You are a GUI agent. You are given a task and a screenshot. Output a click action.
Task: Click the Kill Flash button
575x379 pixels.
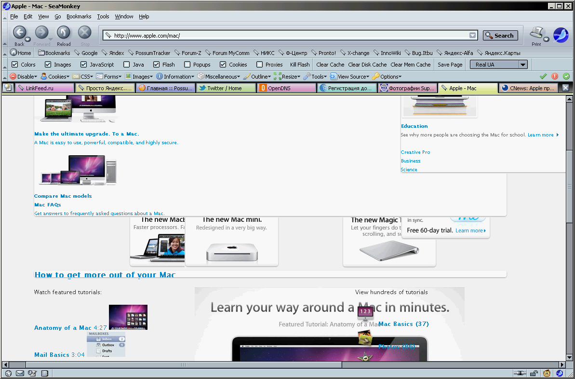point(300,65)
